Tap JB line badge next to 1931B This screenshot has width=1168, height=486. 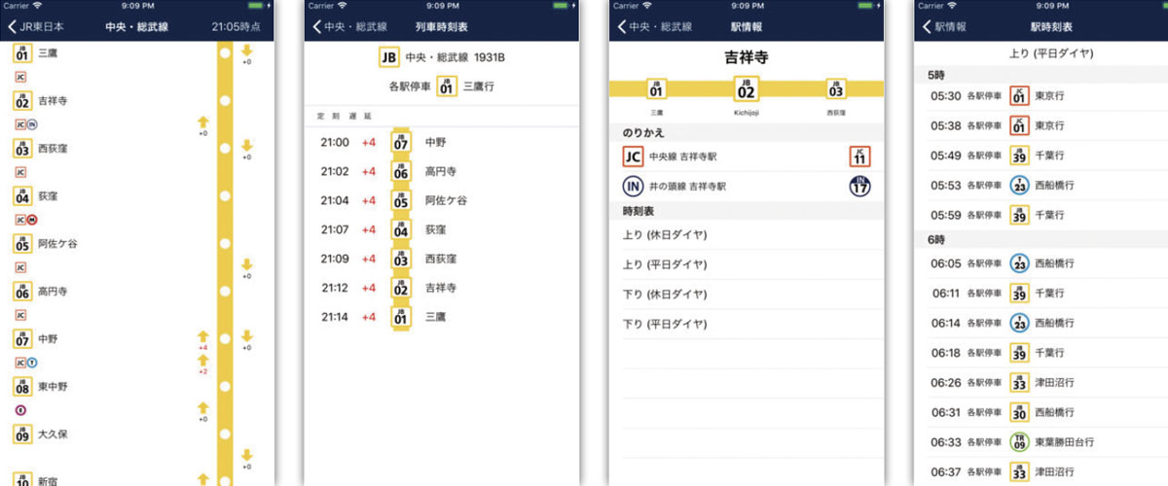click(389, 57)
